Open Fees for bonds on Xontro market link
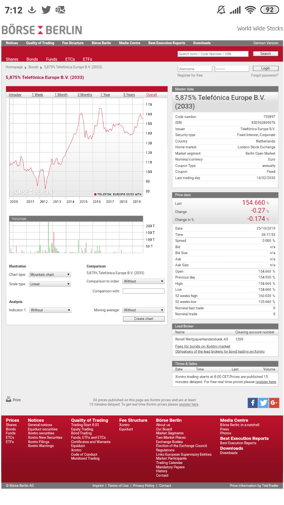The image size is (284, 505). (x=202, y=346)
